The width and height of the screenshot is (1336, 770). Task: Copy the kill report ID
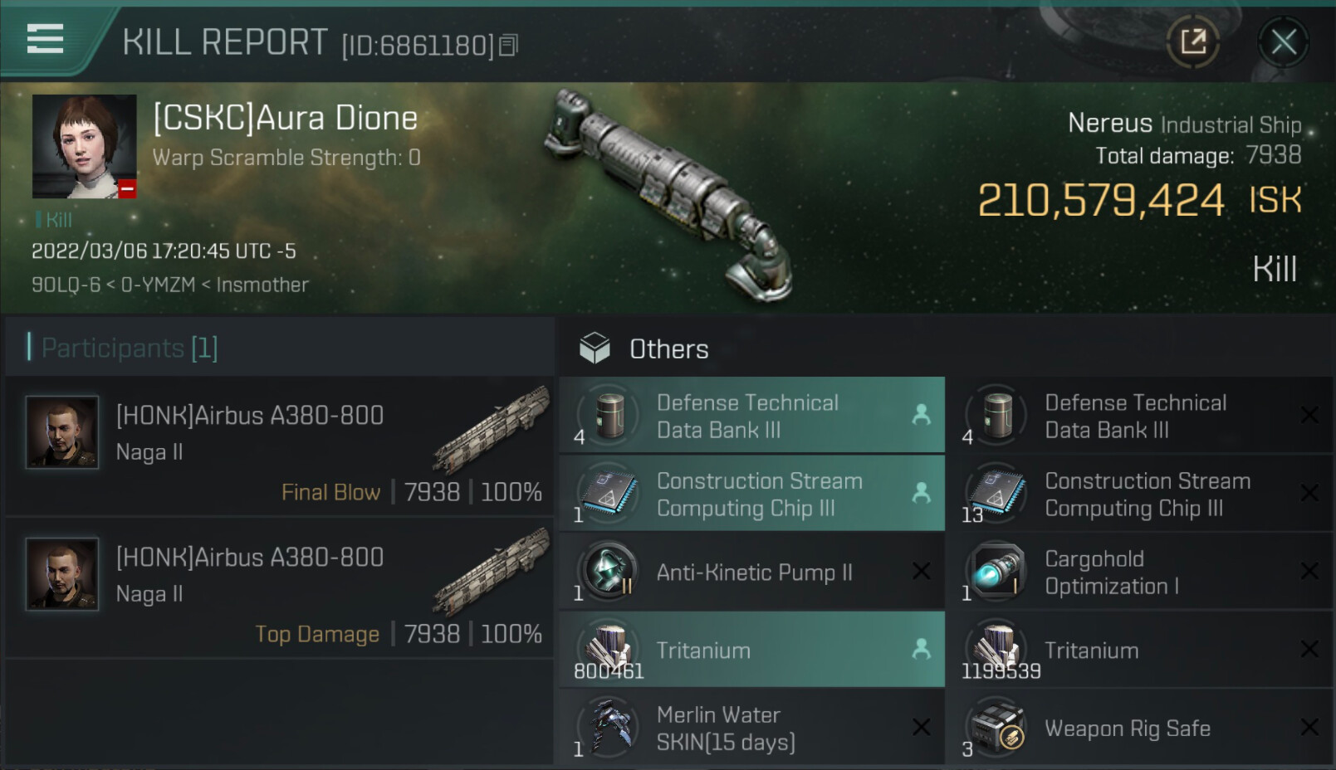click(509, 46)
